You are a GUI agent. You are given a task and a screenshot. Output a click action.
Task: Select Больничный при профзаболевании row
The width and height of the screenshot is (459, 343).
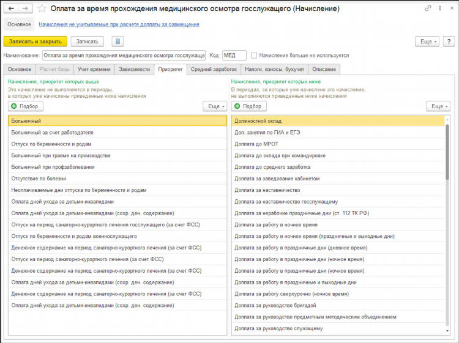[118, 167]
